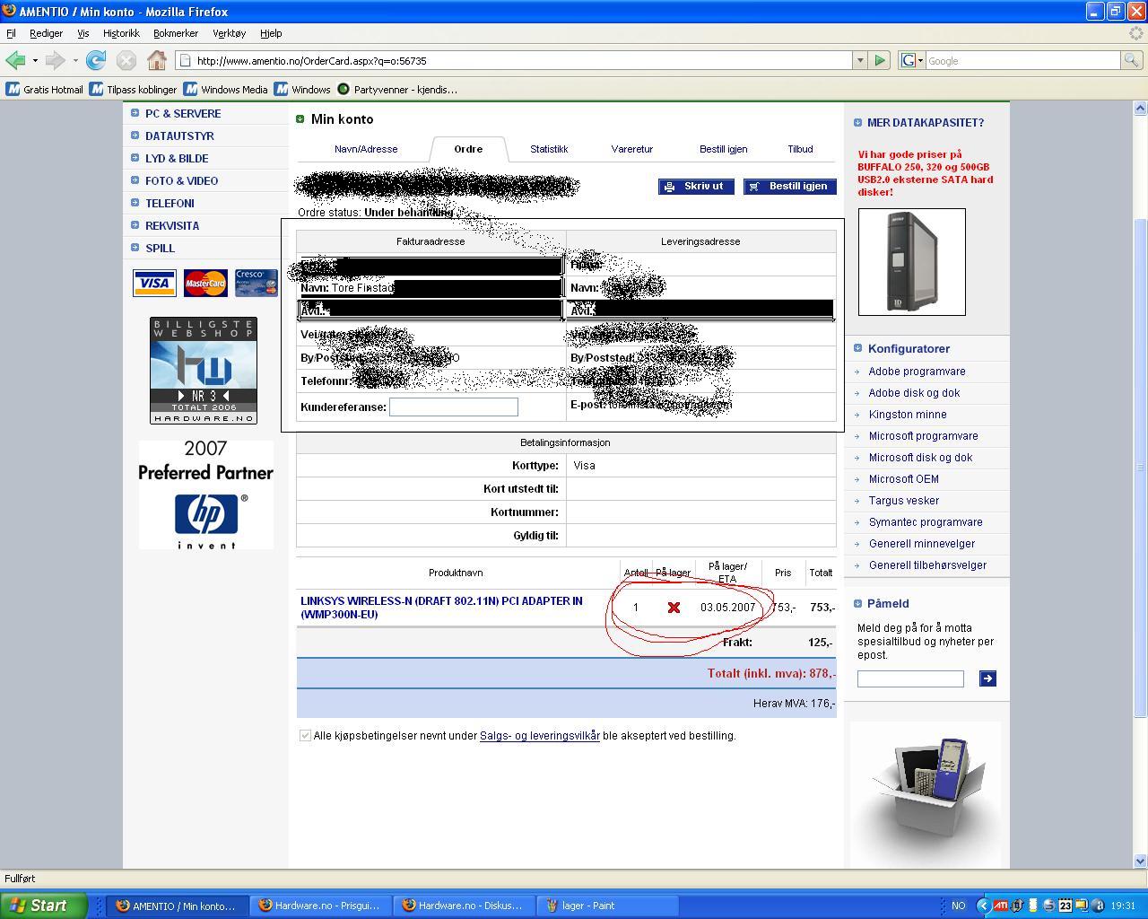Open the Windows Media bookmark
Viewport: 1148px width, 919px height.
pyautogui.click(x=225, y=89)
